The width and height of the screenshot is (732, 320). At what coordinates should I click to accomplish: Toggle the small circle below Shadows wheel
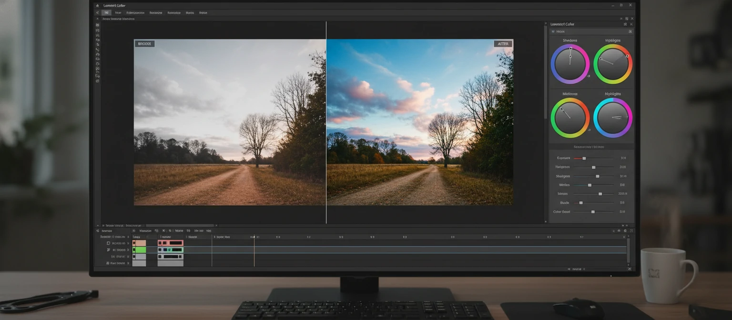(589, 76)
